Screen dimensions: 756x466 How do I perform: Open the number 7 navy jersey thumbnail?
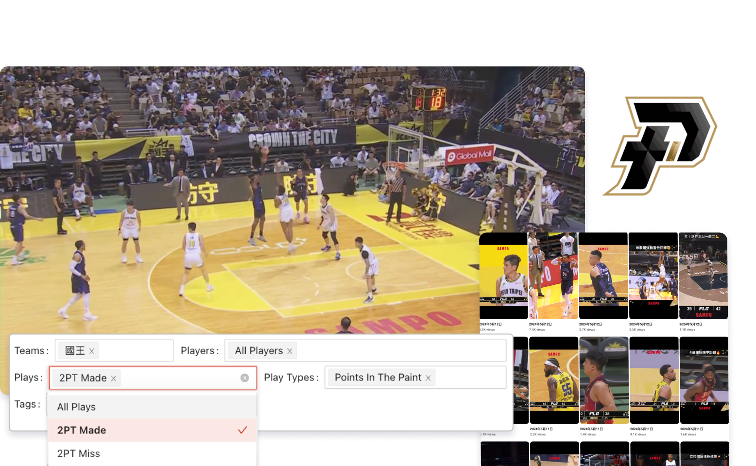click(603, 276)
